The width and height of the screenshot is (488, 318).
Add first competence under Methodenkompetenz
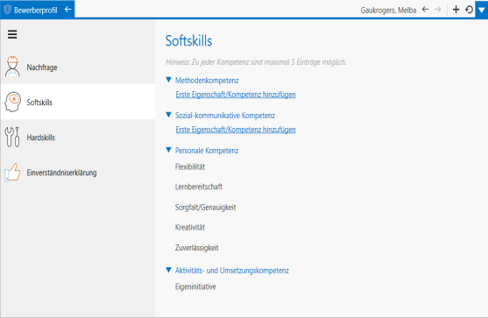pos(236,95)
